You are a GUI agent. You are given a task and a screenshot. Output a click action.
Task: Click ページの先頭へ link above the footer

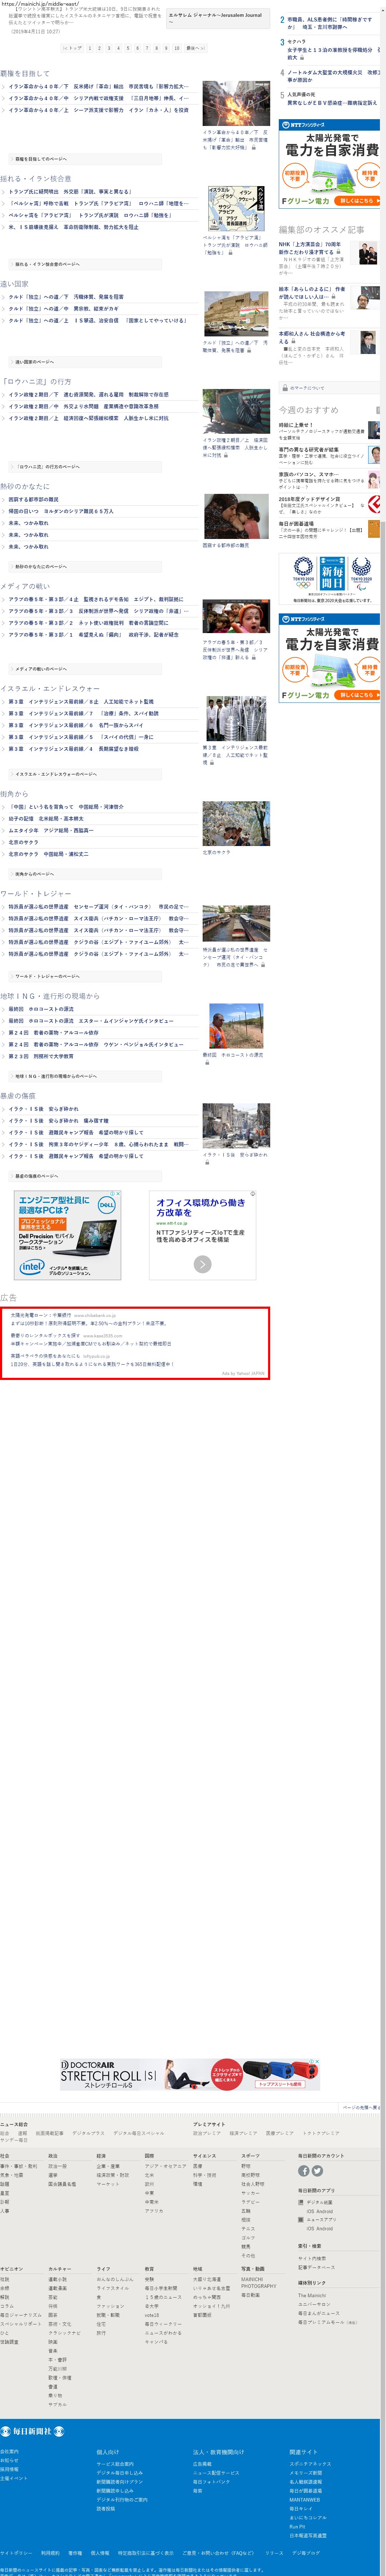pos(361,2107)
